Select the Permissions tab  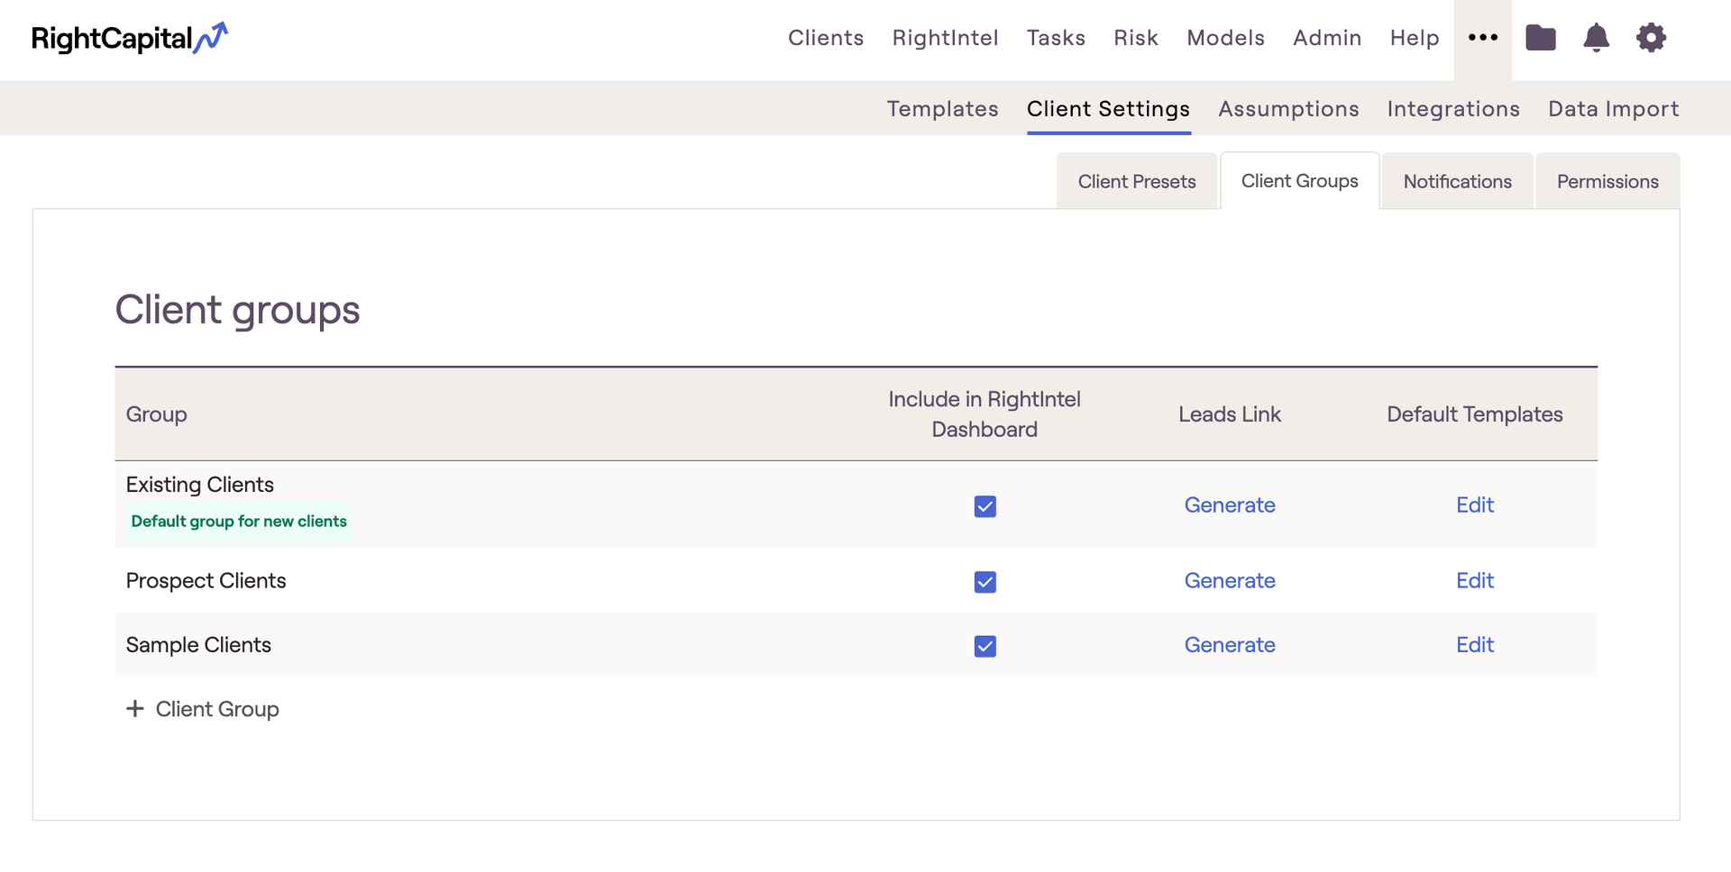click(1607, 182)
